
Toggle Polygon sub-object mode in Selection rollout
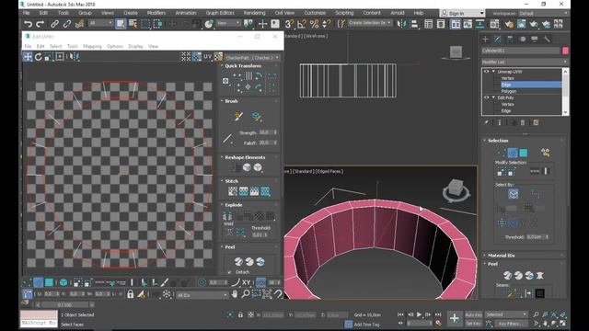coord(524,153)
